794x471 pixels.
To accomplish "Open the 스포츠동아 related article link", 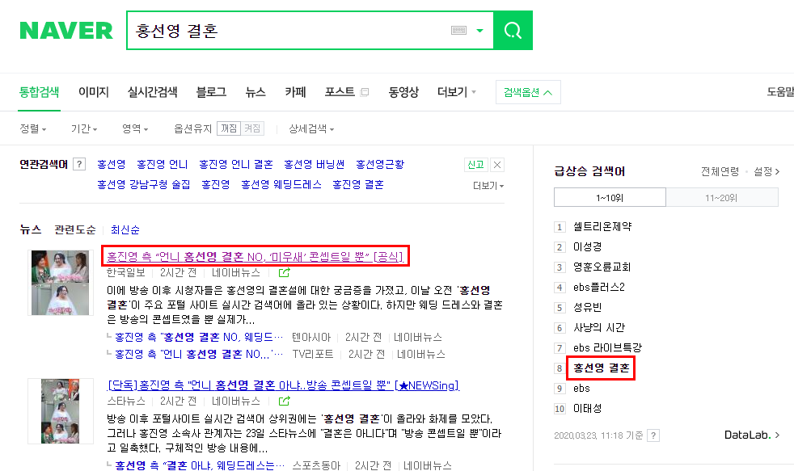I will 200,465.
